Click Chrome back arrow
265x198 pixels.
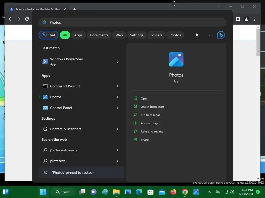tap(10, 19)
